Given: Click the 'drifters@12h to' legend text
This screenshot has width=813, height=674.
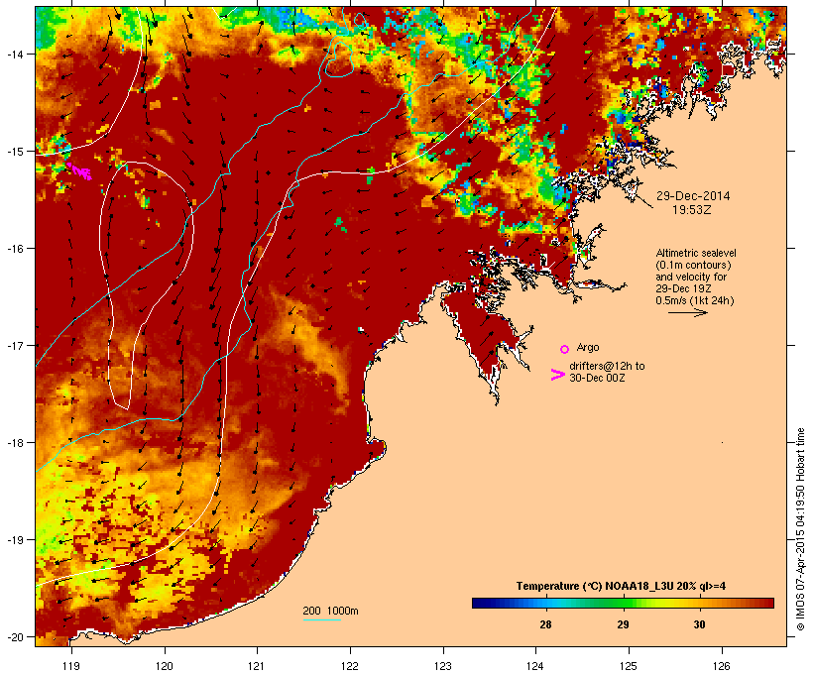Looking at the screenshot, I should coord(607,366).
